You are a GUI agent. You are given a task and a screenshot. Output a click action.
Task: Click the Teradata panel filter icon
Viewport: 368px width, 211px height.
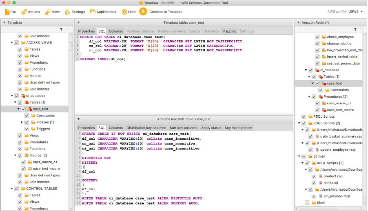[61, 29]
